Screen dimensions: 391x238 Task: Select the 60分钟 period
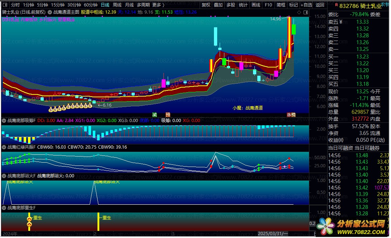tap(91, 5)
